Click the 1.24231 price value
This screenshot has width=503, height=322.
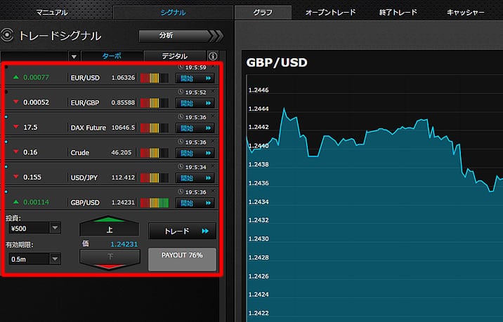124,244
